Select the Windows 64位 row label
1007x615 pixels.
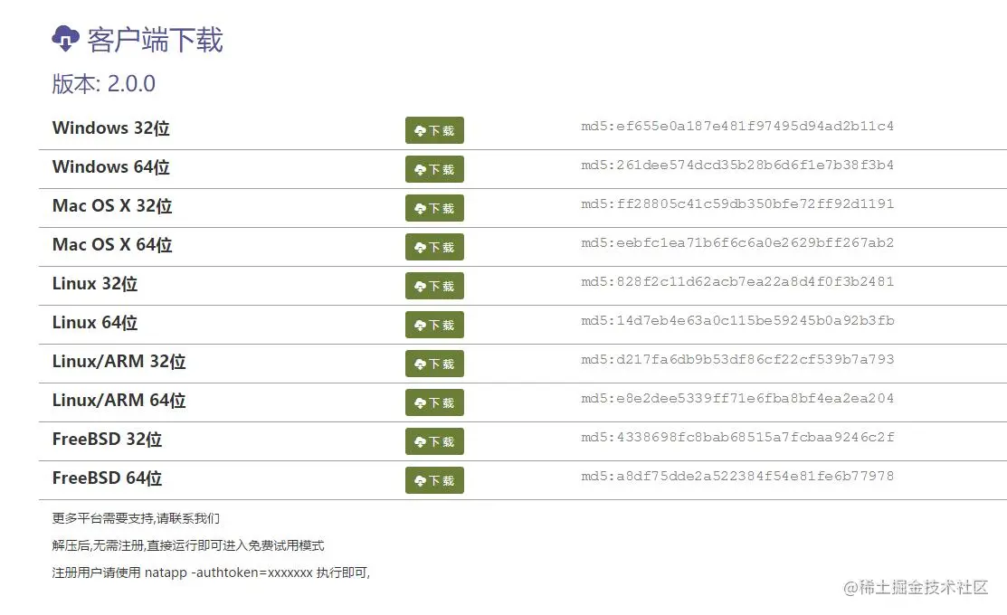click(111, 167)
